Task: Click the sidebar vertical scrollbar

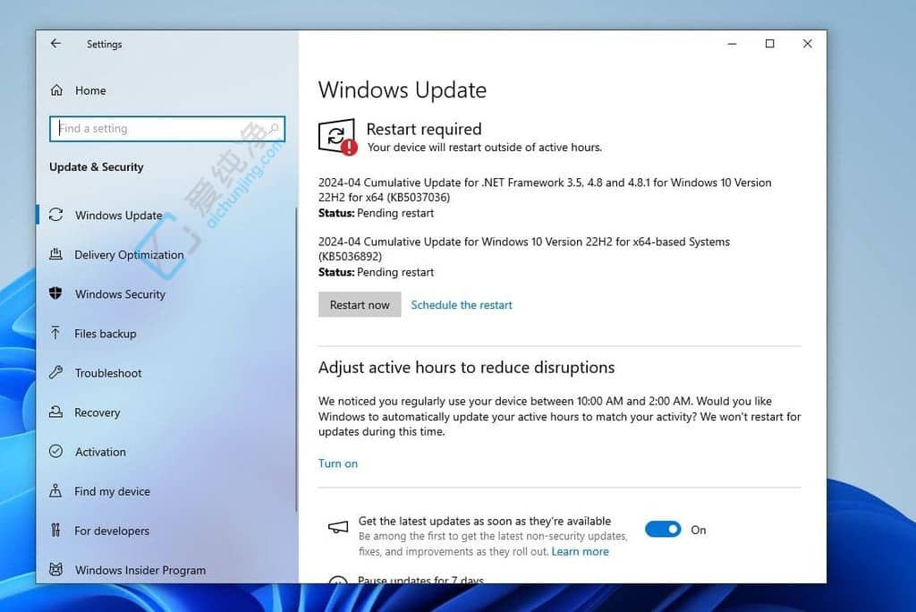Action: pyautogui.click(x=296, y=358)
